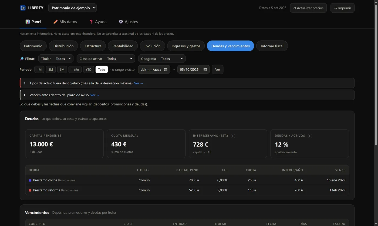Select the Evolución section pill
Viewport: 378px width, 226px height.
[x=152, y=46]
